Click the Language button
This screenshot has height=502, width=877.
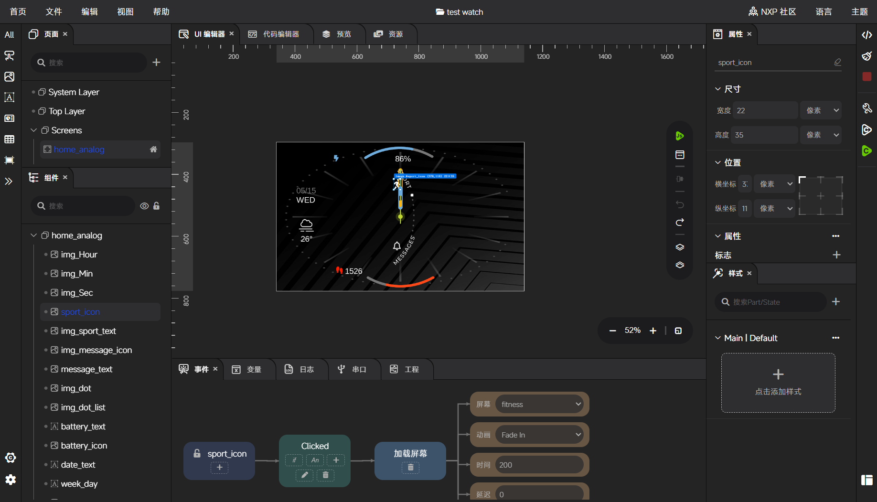point(824,11)
